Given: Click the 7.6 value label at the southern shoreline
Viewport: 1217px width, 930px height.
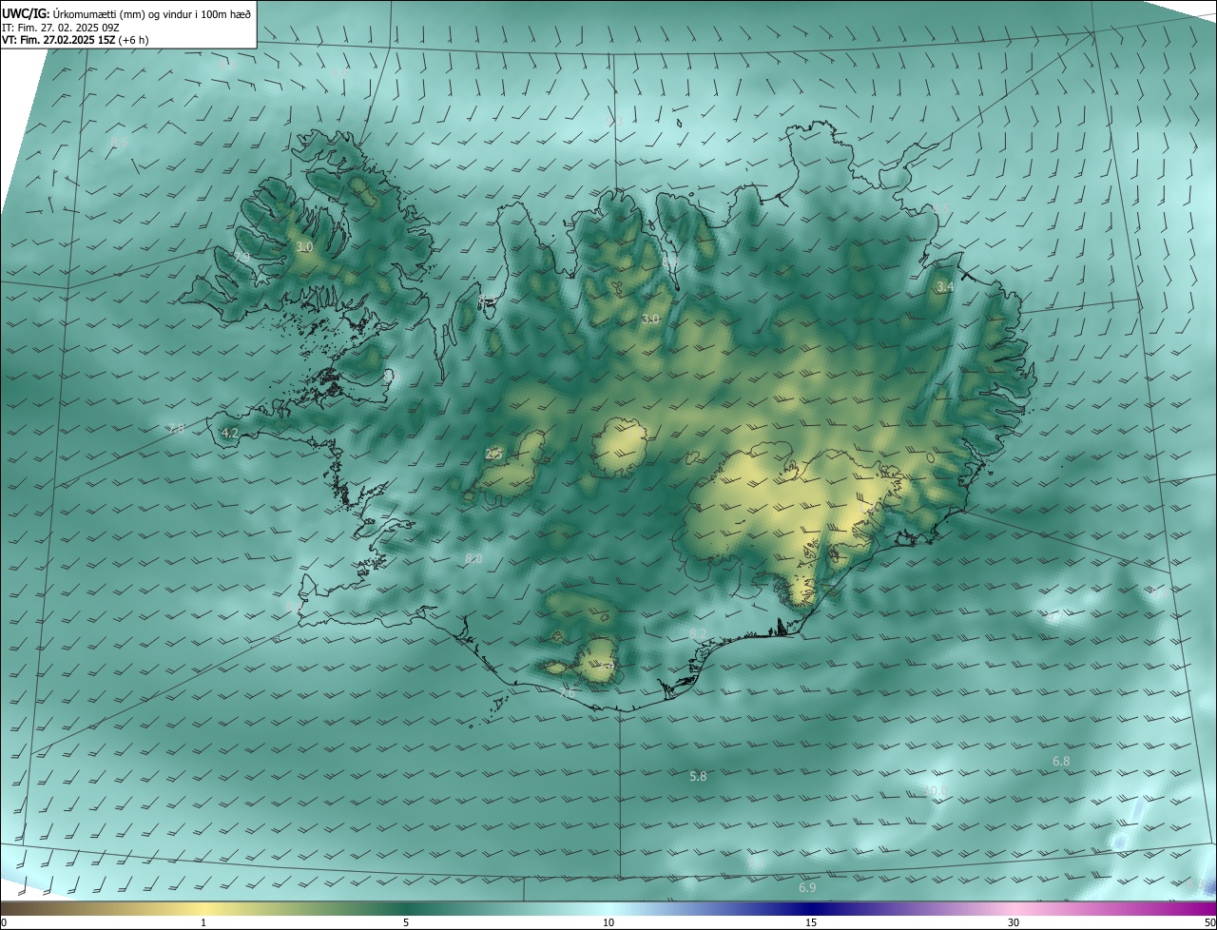Looking at the screenshot, I should click(567, 693).
